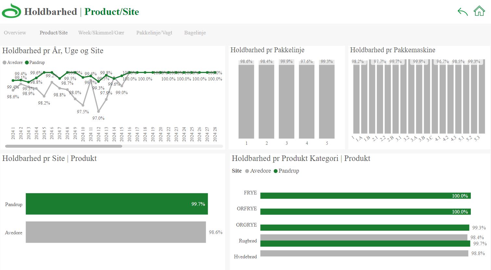Select the Product/Site tab
Screen dimensions: 491x270
coord(54,33)
